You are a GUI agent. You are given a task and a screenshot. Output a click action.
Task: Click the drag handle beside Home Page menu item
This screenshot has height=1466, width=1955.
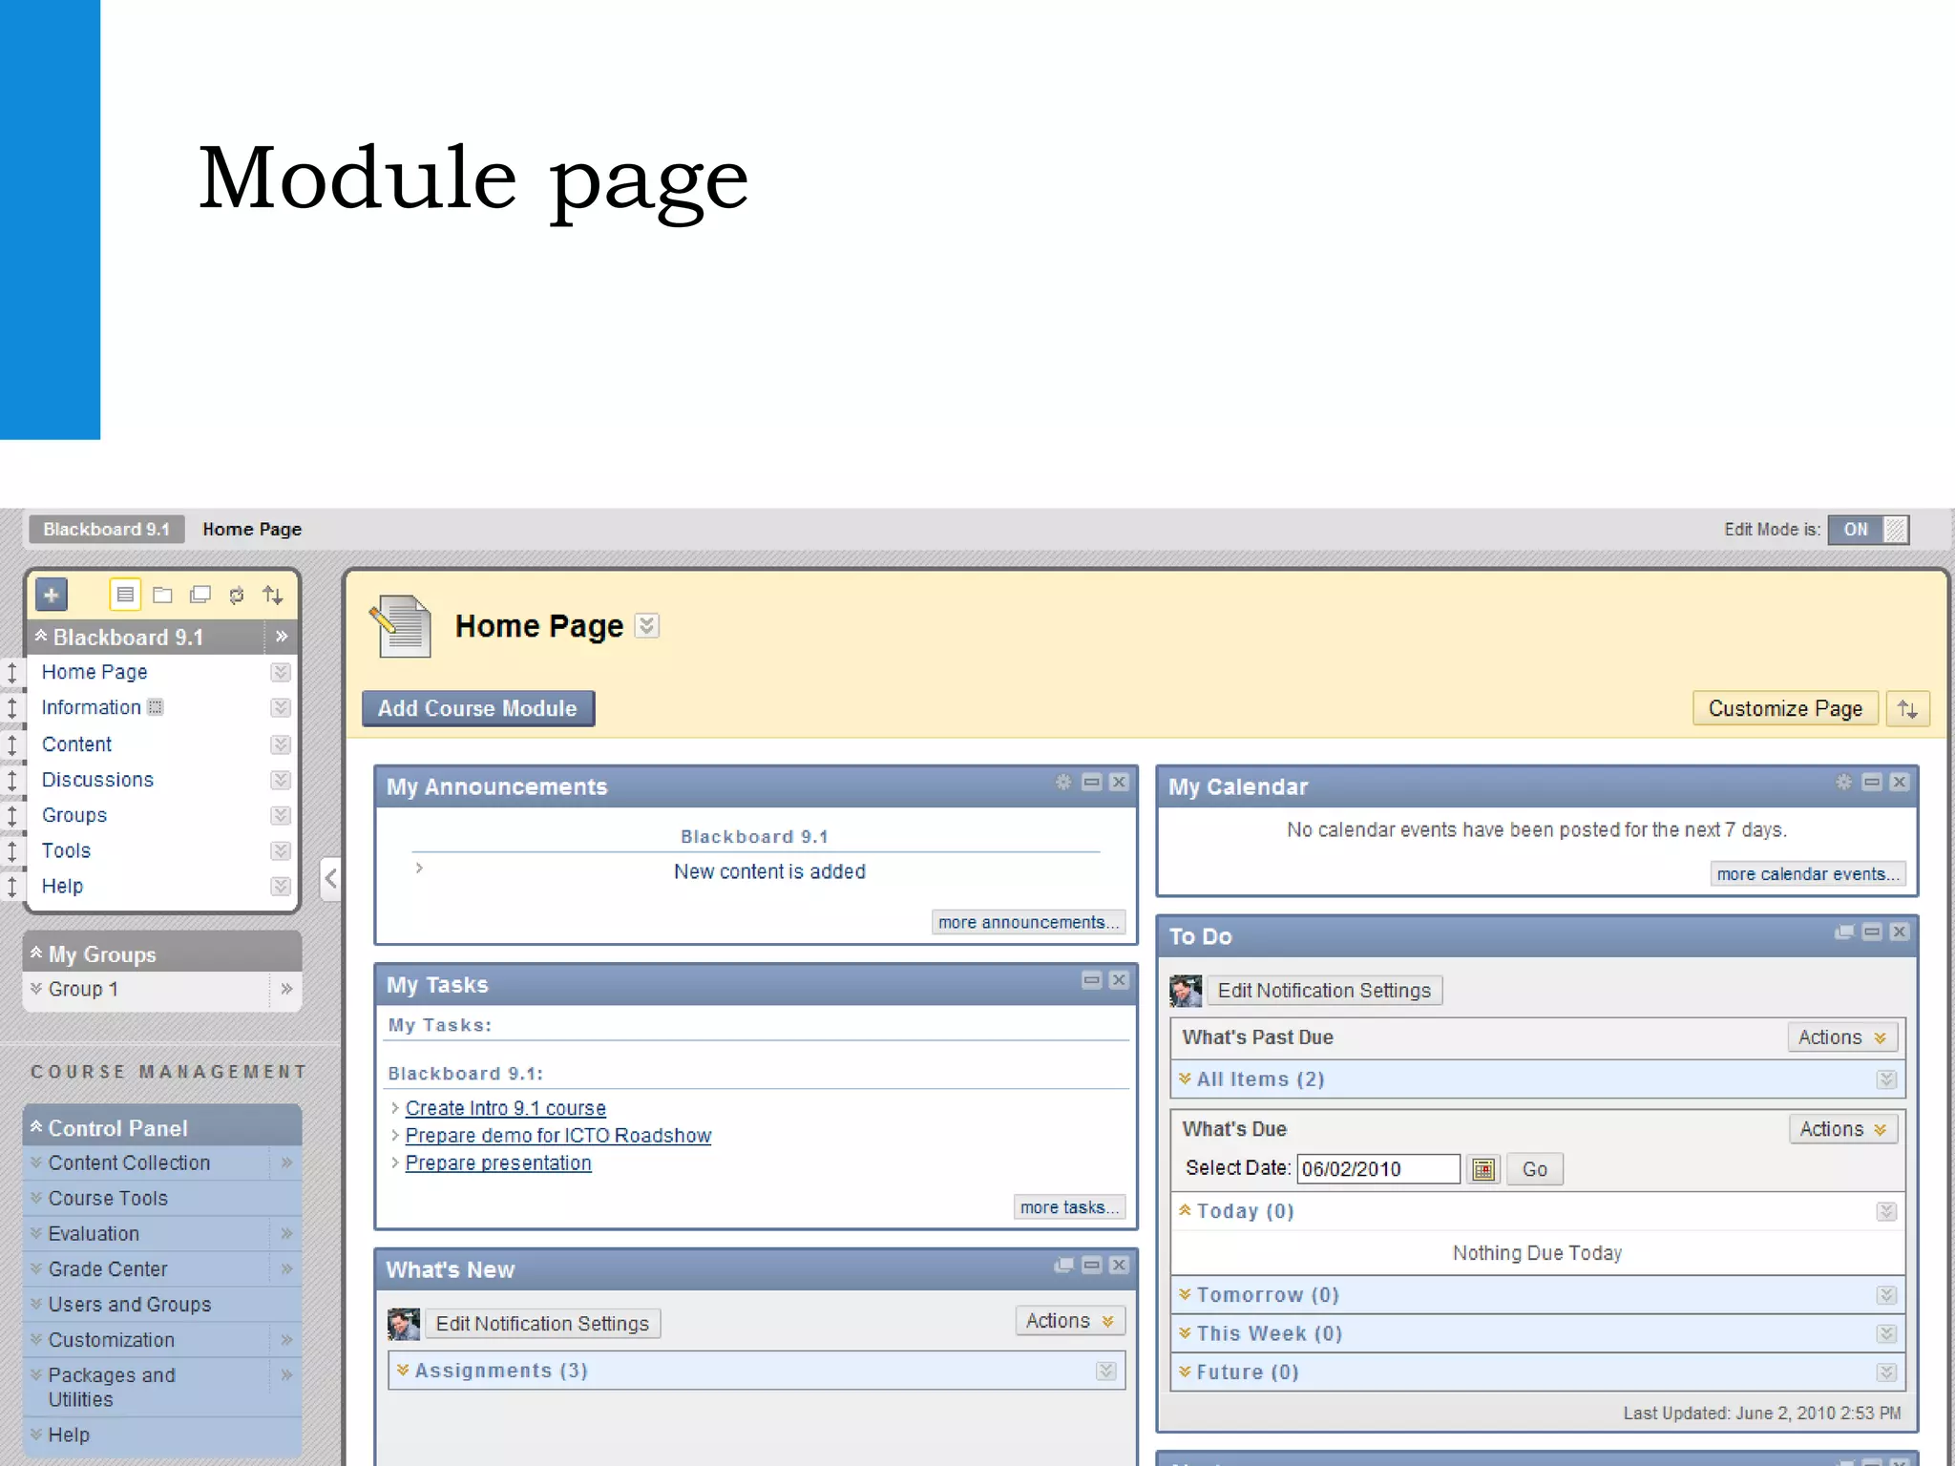[11, 672]
